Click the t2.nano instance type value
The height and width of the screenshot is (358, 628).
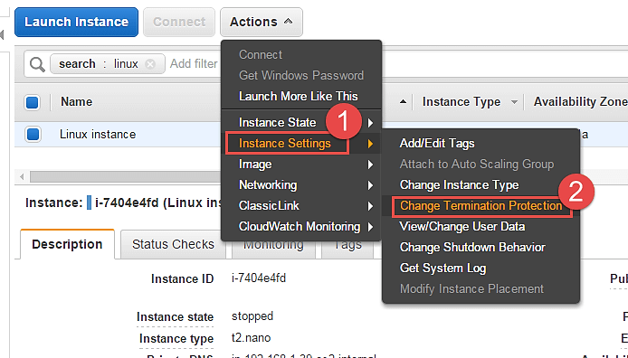point(252,337)
